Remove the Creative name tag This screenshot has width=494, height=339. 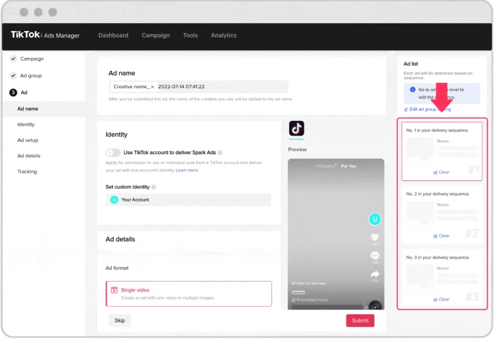pos(152,87)
